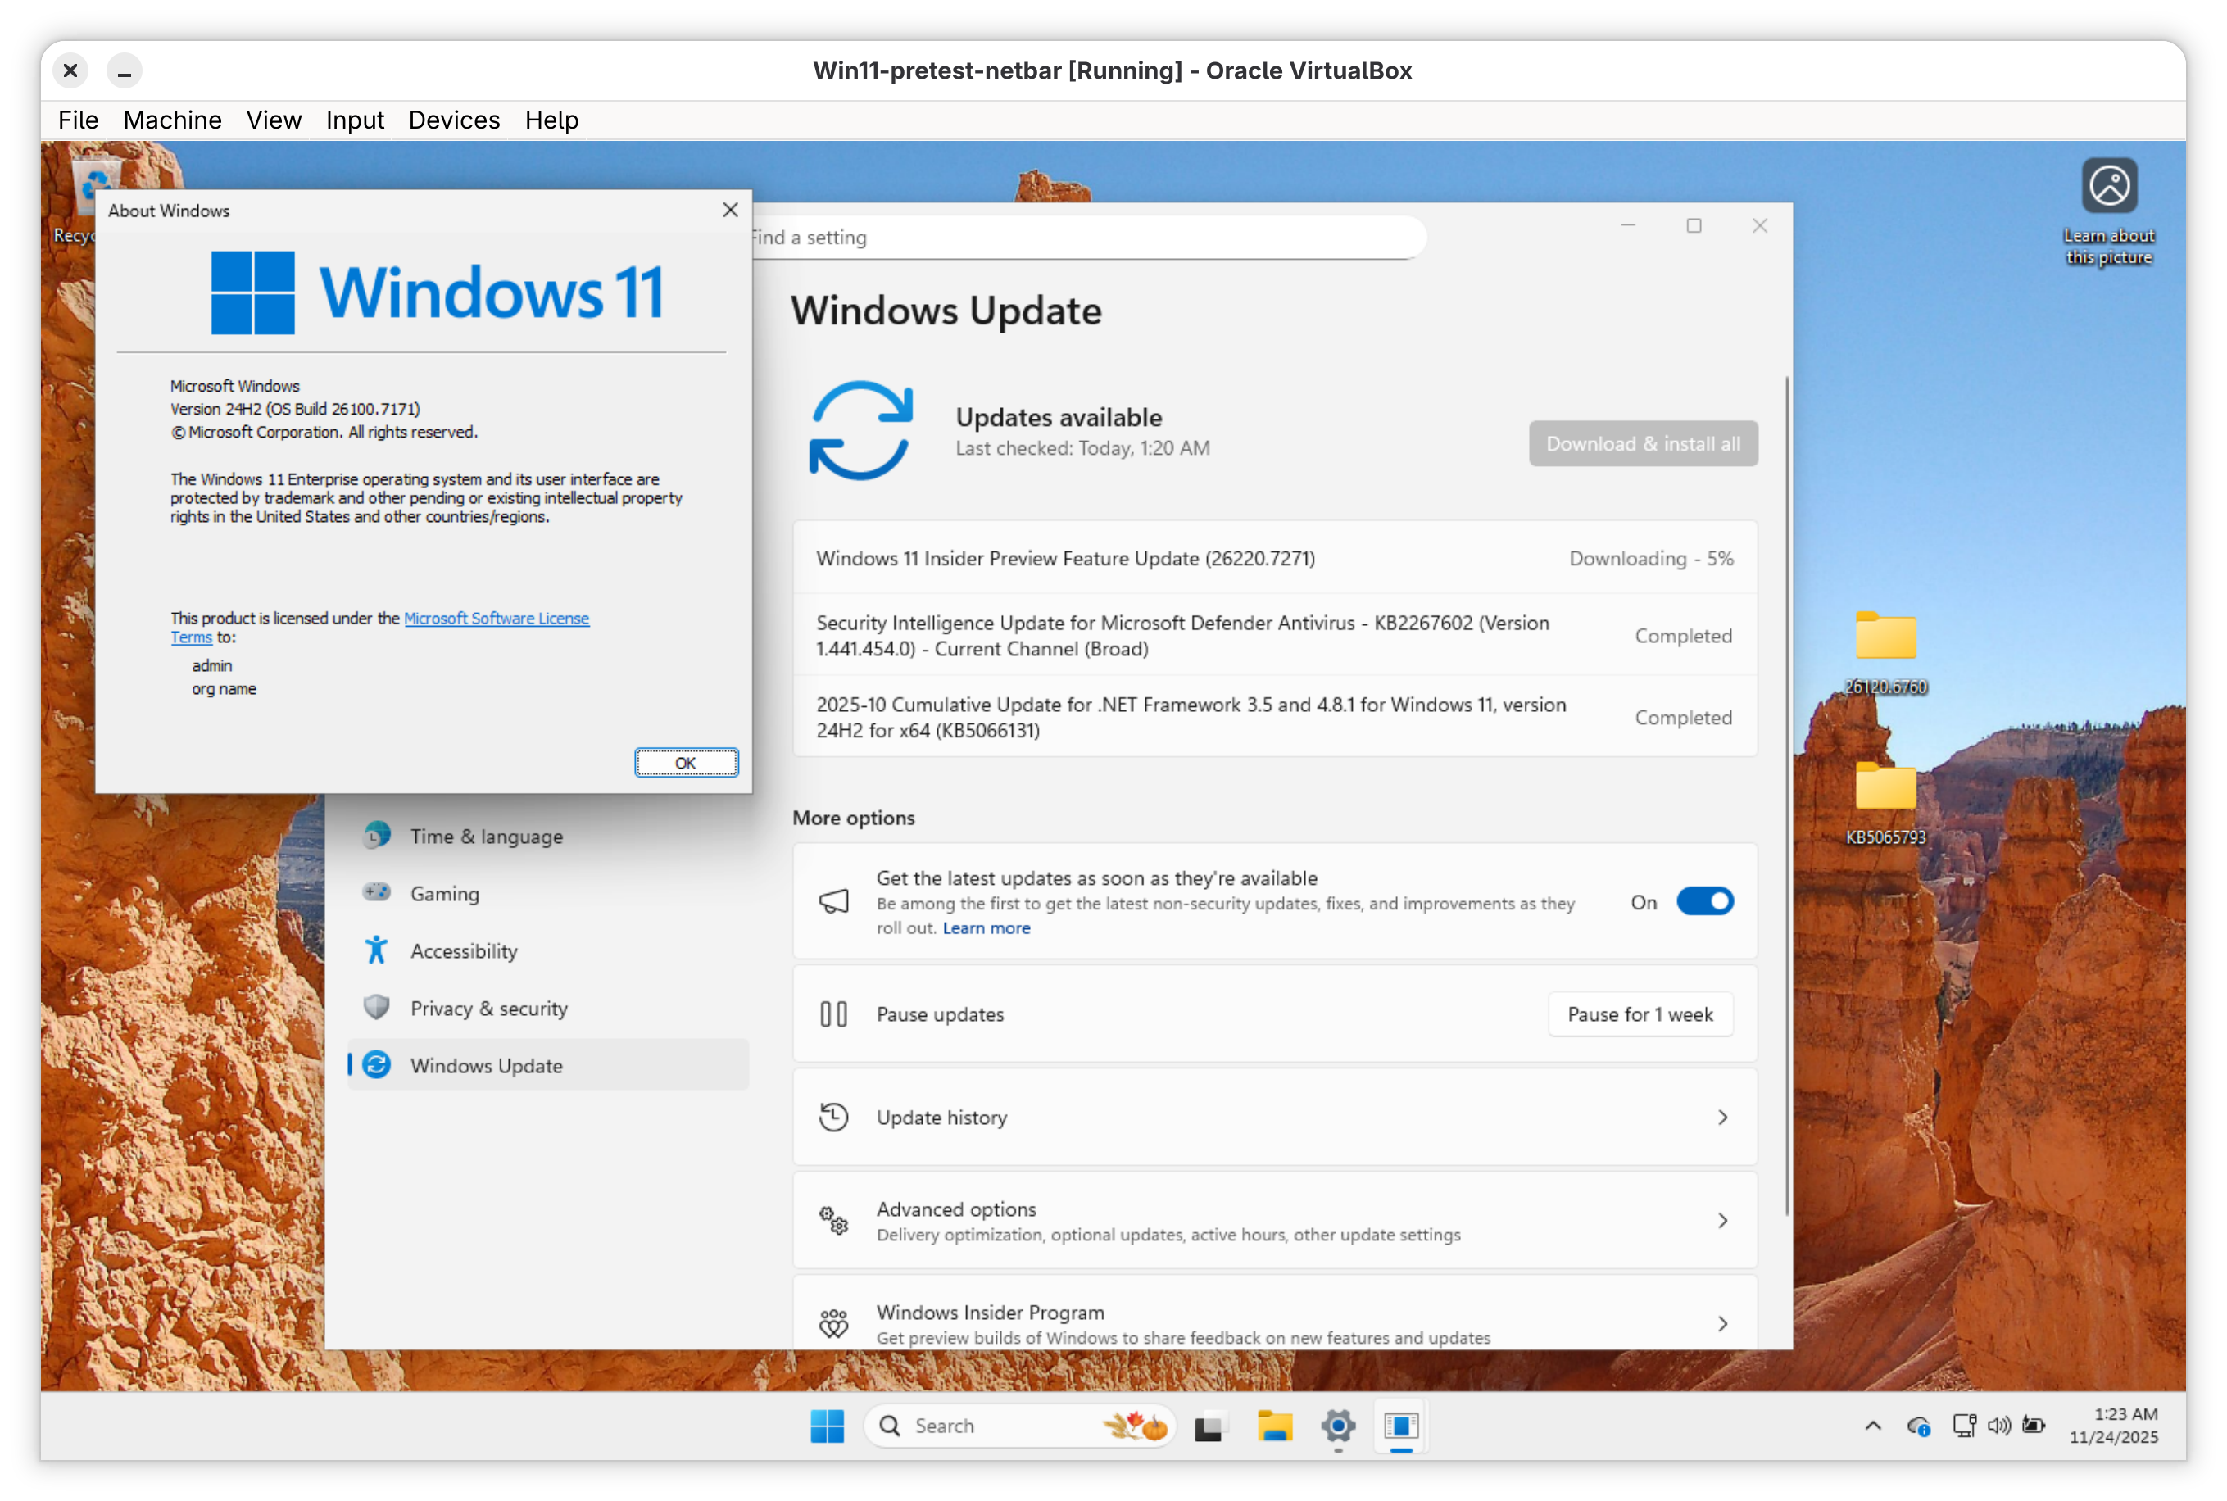2227x1501 pixels.
Task: Open the VirtualBox Devices menu
Action: [454, 120]
